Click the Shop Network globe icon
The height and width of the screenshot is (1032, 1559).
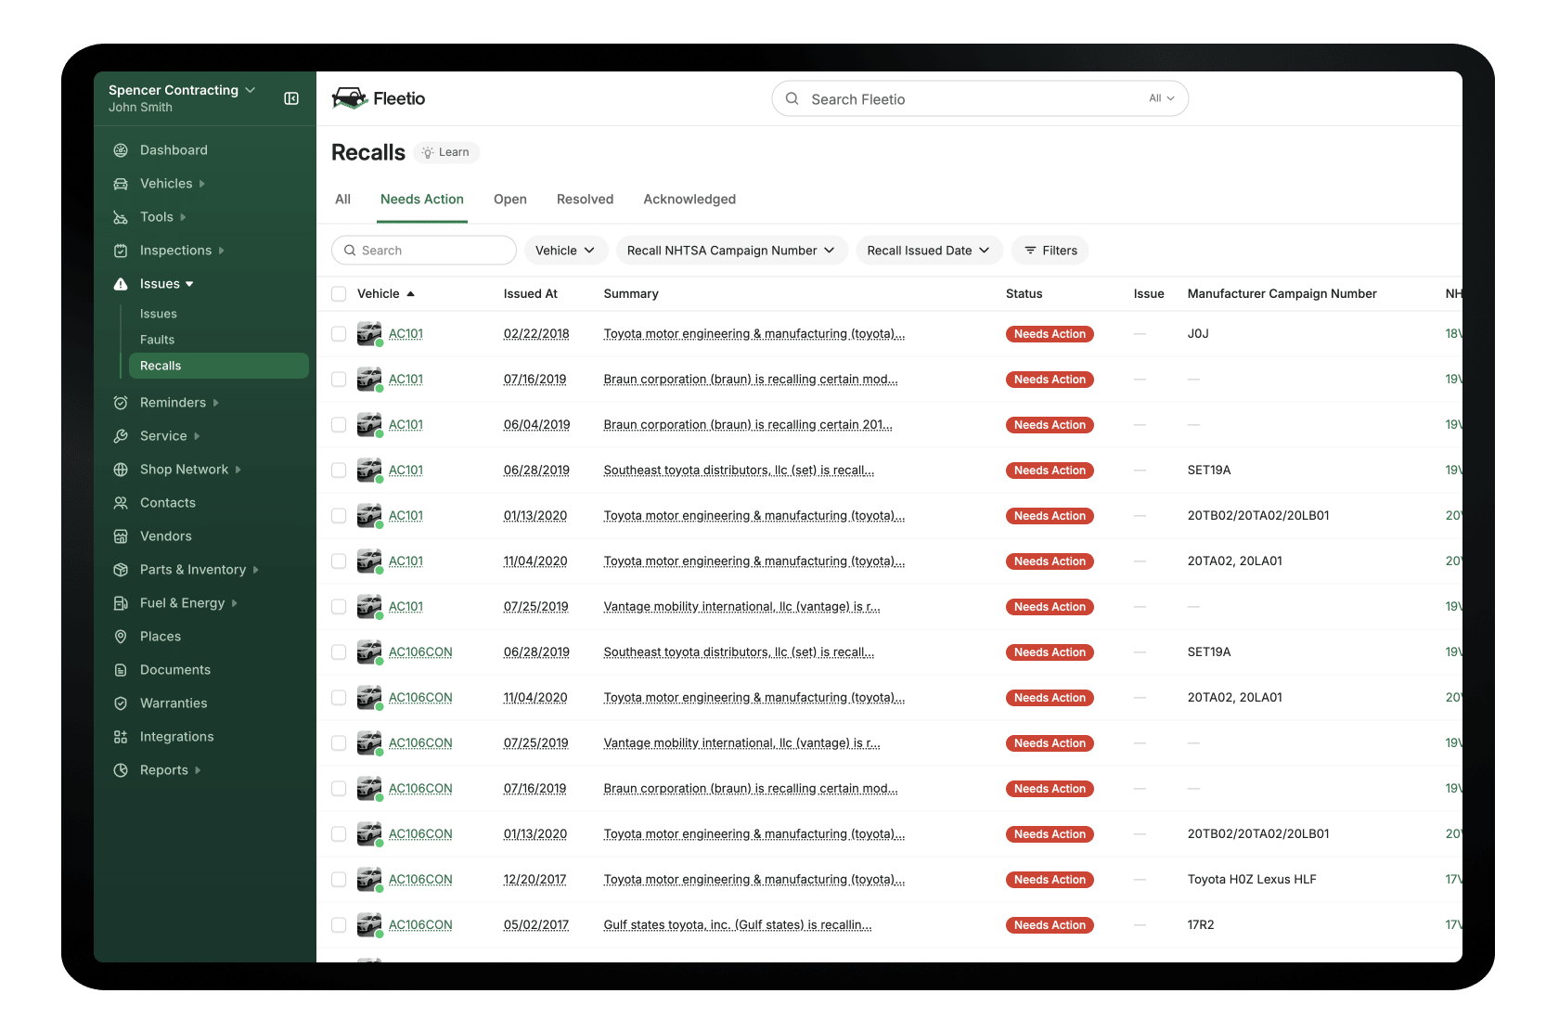click(x=121, y=470)
